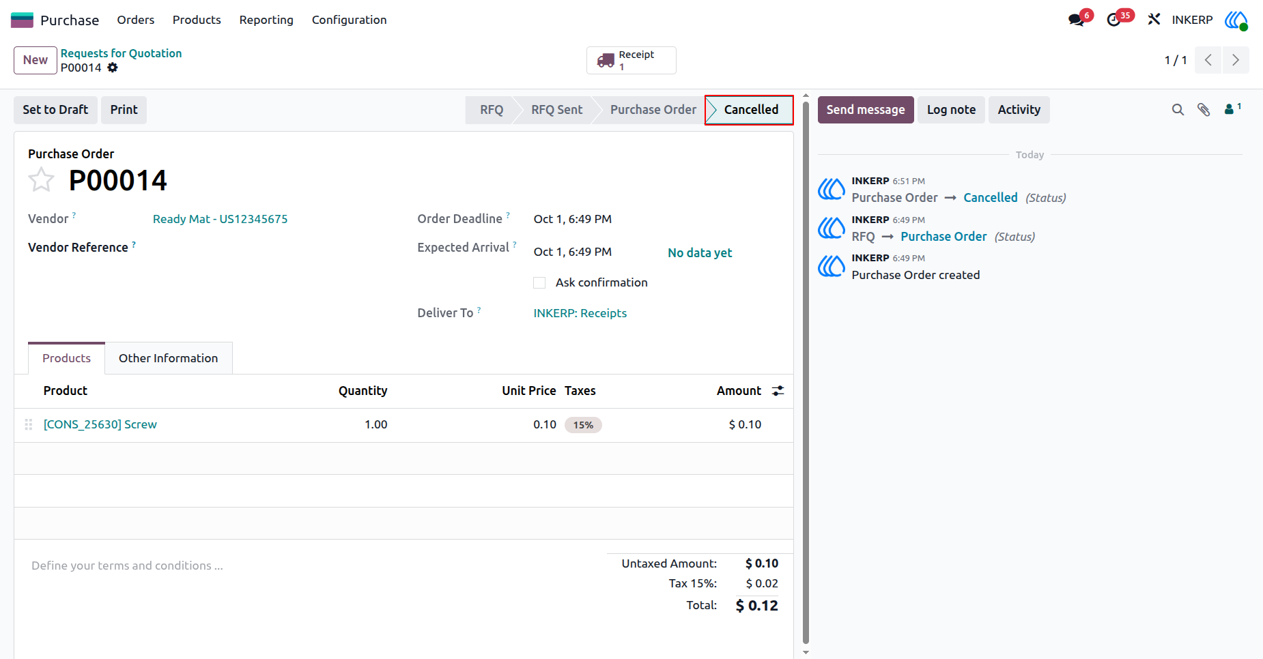Viewport: 1263px width, 659px height.
Task: Open INKERP: Receipts link
Action: point(580,313)
